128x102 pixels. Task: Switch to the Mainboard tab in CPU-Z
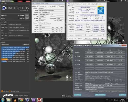[x=79, y=4]
